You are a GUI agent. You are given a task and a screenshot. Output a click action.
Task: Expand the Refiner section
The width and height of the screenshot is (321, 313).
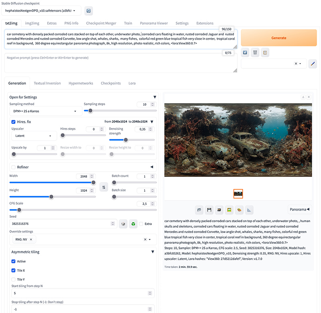(x=151, y=167)
